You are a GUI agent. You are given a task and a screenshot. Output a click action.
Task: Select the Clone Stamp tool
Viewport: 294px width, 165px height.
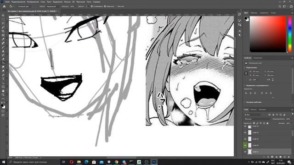(x=3, y=51)
